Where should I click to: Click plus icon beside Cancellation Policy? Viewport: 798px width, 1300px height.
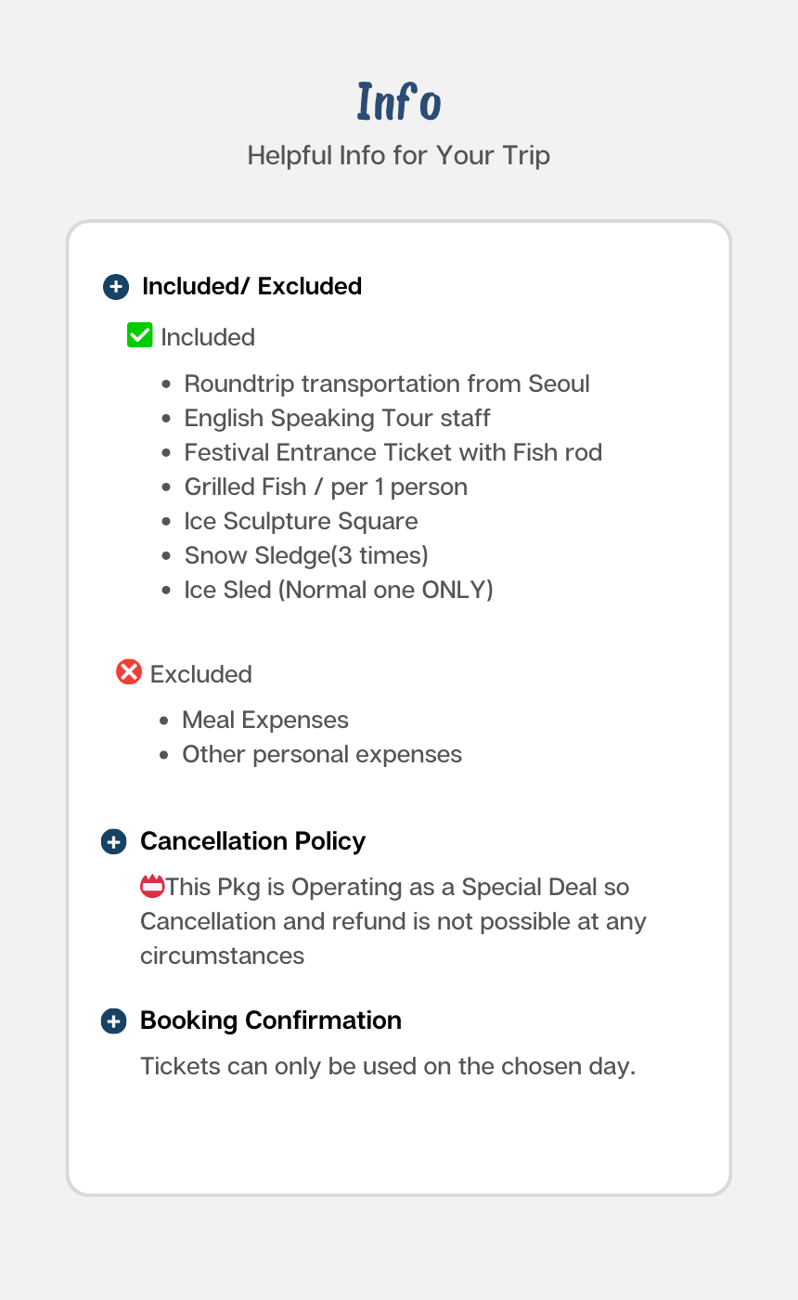coord(113,842)
